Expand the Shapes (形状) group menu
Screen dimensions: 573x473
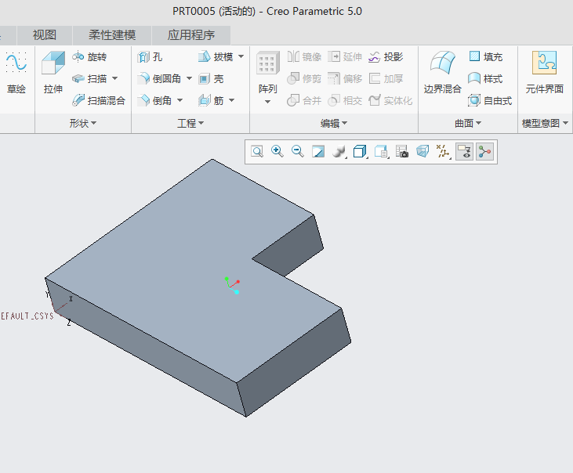pyautogui.click(x=82, y=124)
